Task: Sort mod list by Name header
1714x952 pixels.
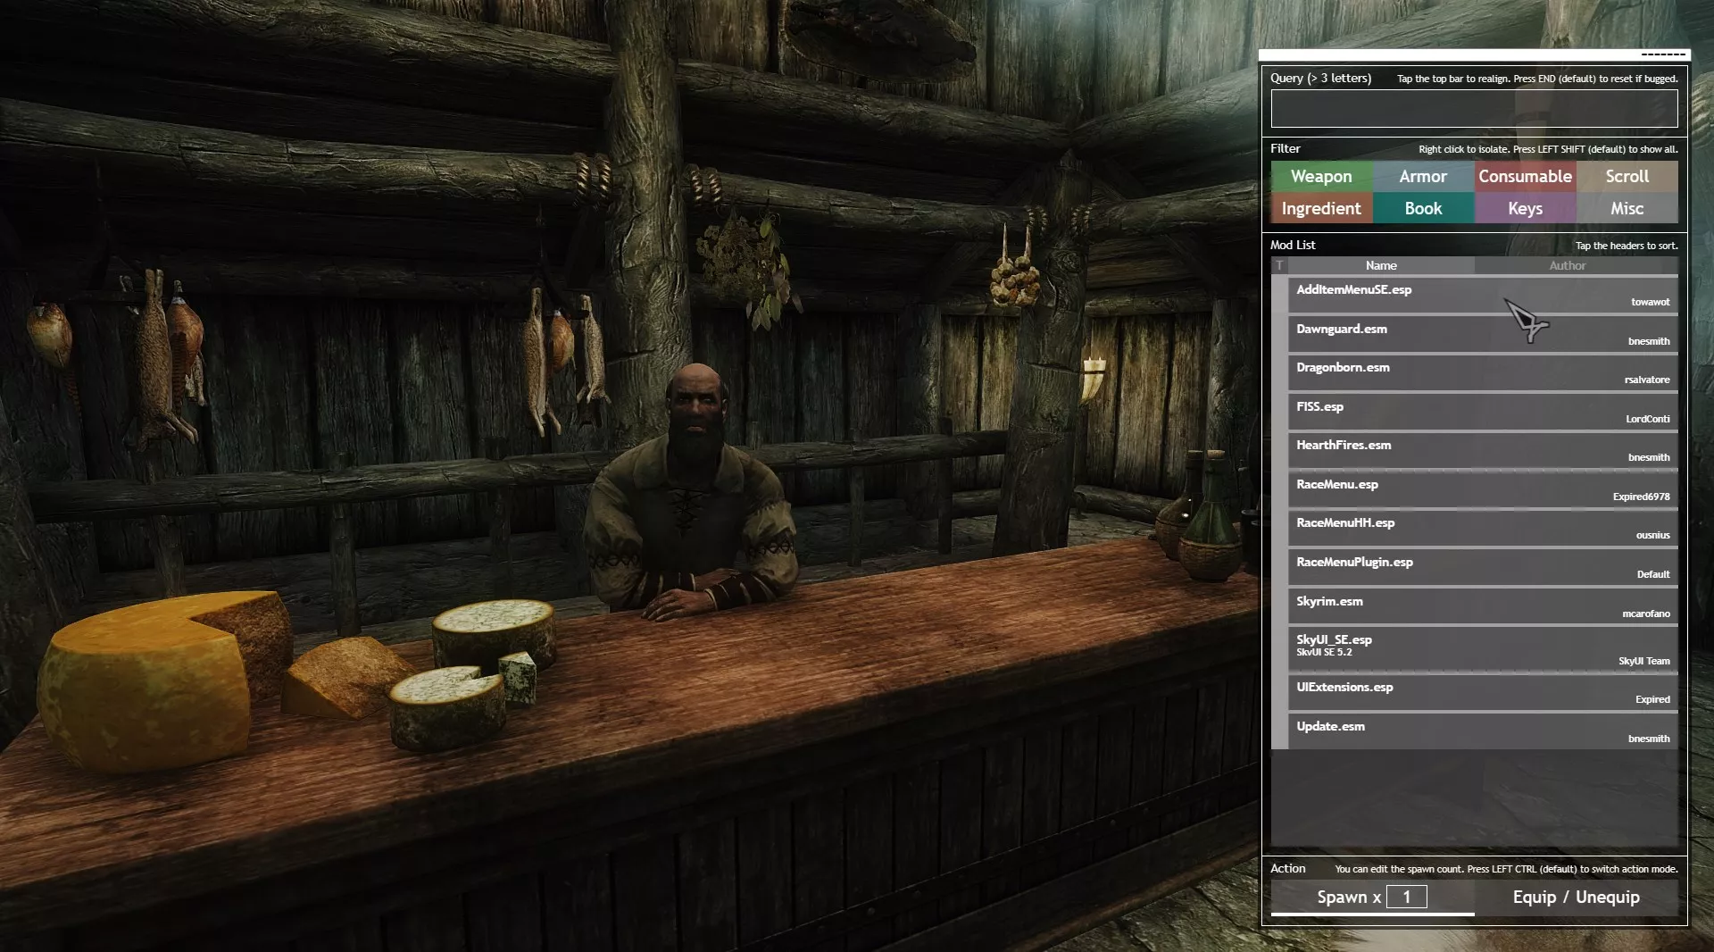Action: (1381, 265)
